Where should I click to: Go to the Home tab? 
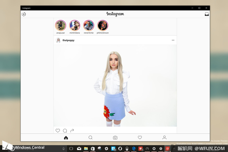(66, 138)
